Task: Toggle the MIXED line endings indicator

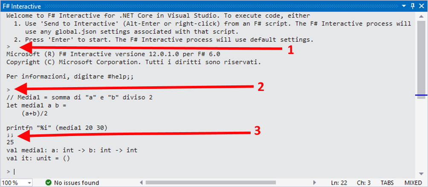Action: [413, 182]
